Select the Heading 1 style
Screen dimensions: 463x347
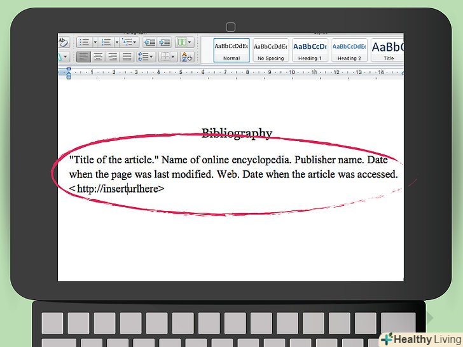309,50
